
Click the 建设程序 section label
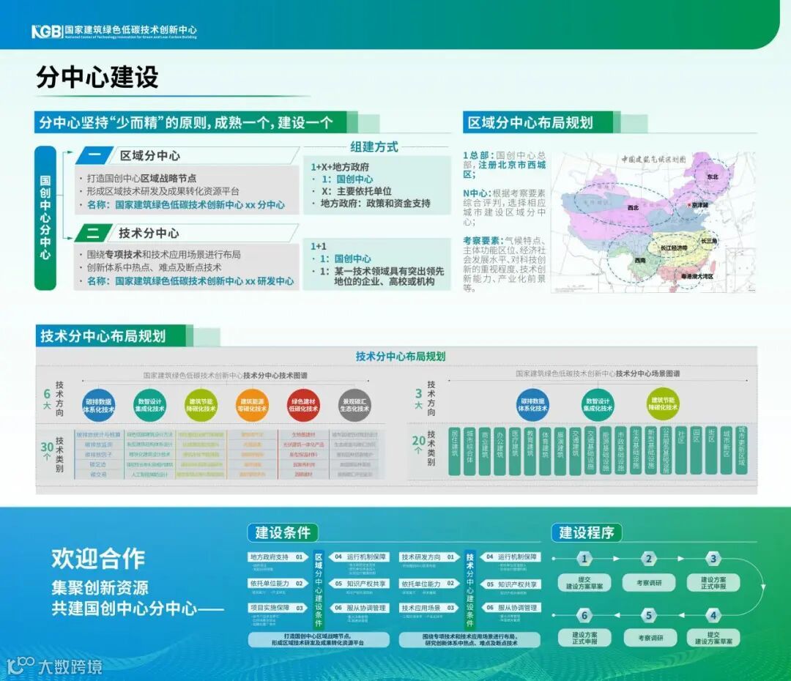point(587,532)
